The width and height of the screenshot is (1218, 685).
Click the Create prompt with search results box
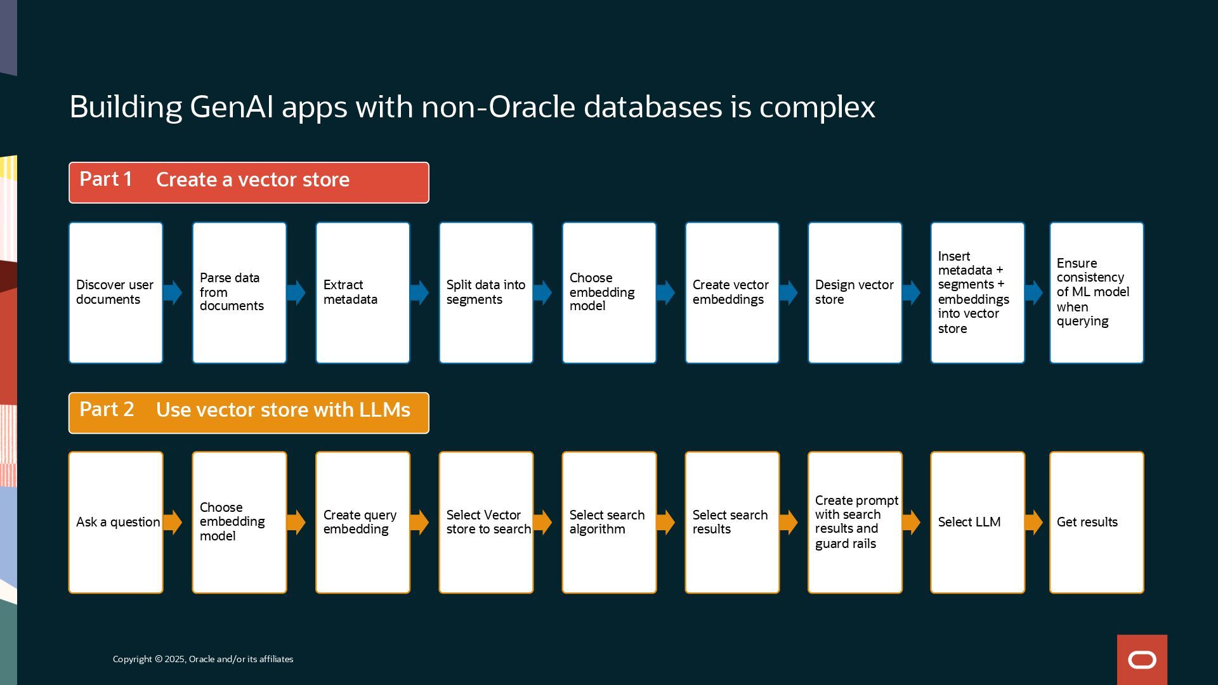[855, 523]
